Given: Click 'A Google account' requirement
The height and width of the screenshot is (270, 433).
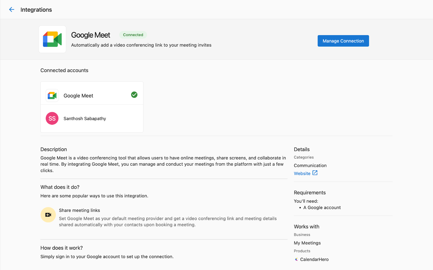Looking at the screenshot, I should [x=322, y=208].
